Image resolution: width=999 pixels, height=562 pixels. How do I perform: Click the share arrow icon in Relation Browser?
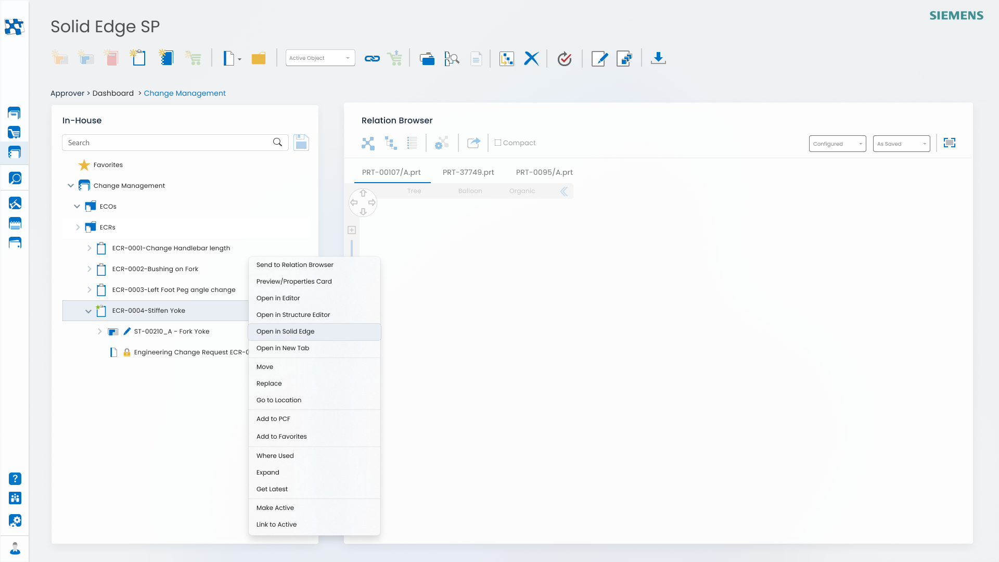[x=473, y=143]
